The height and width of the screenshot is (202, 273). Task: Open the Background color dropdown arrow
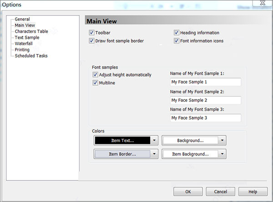(x=222, y=140)
